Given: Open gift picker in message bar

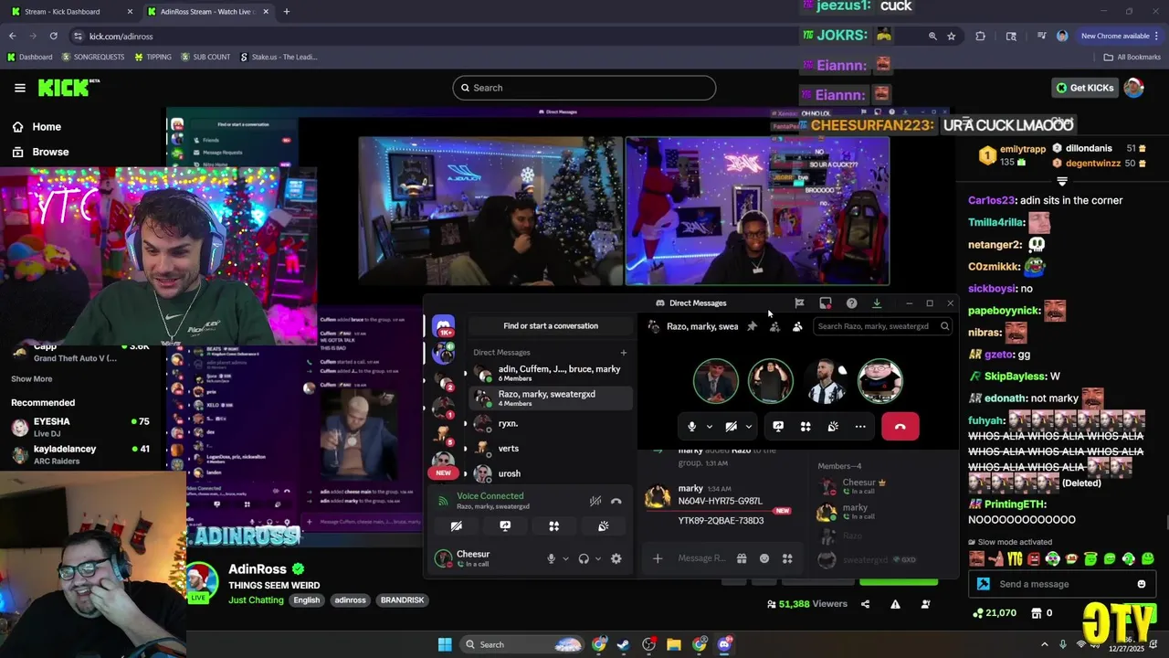Looking at the screenshot, I should pos(742,558).
